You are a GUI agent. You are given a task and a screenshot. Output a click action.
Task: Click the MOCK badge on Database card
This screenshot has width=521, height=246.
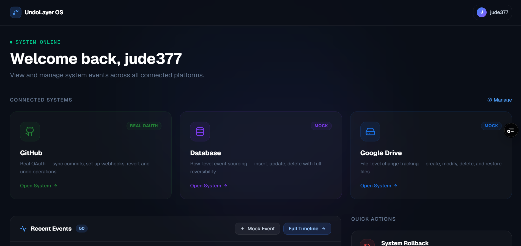click(321, 126)
